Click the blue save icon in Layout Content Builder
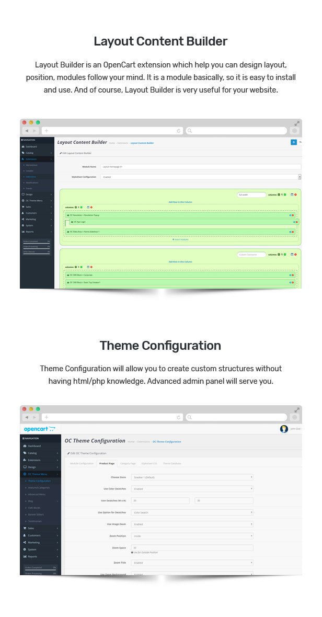 (294, 142)
